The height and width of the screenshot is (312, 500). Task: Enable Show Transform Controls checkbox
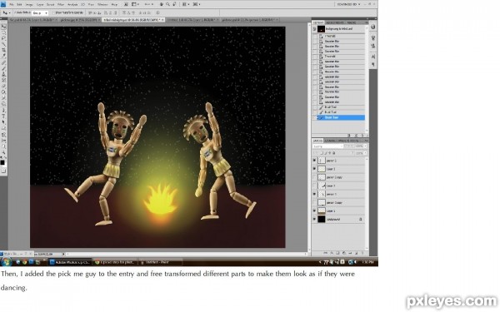[x=54, y=13]
